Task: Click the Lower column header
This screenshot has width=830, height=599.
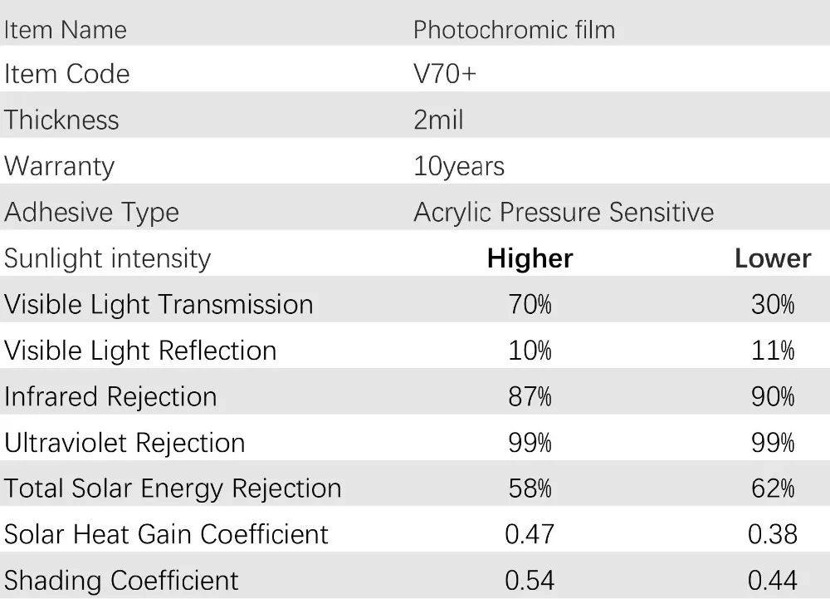Action: coord(773,258)
